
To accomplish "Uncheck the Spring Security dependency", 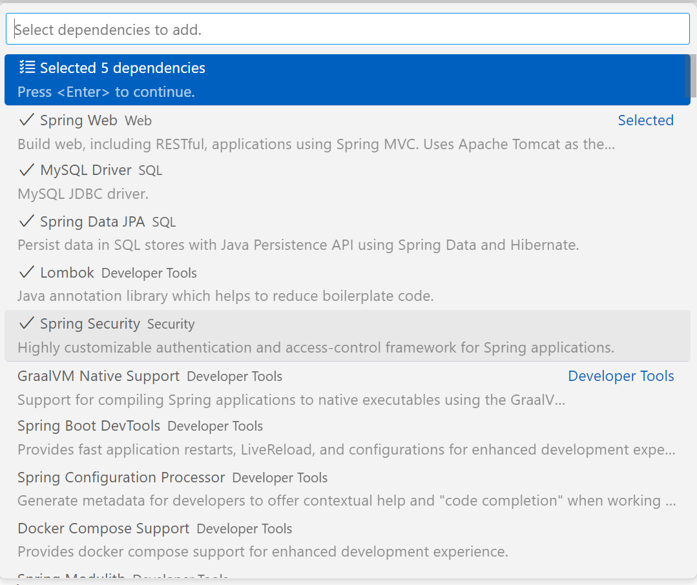I will tap(90, 324).
